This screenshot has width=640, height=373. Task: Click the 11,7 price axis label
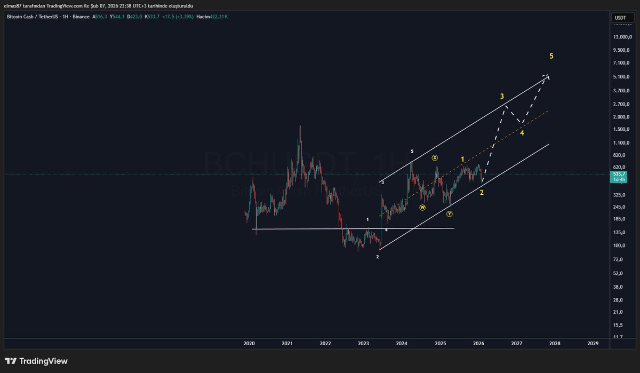(x=619, y=337)
